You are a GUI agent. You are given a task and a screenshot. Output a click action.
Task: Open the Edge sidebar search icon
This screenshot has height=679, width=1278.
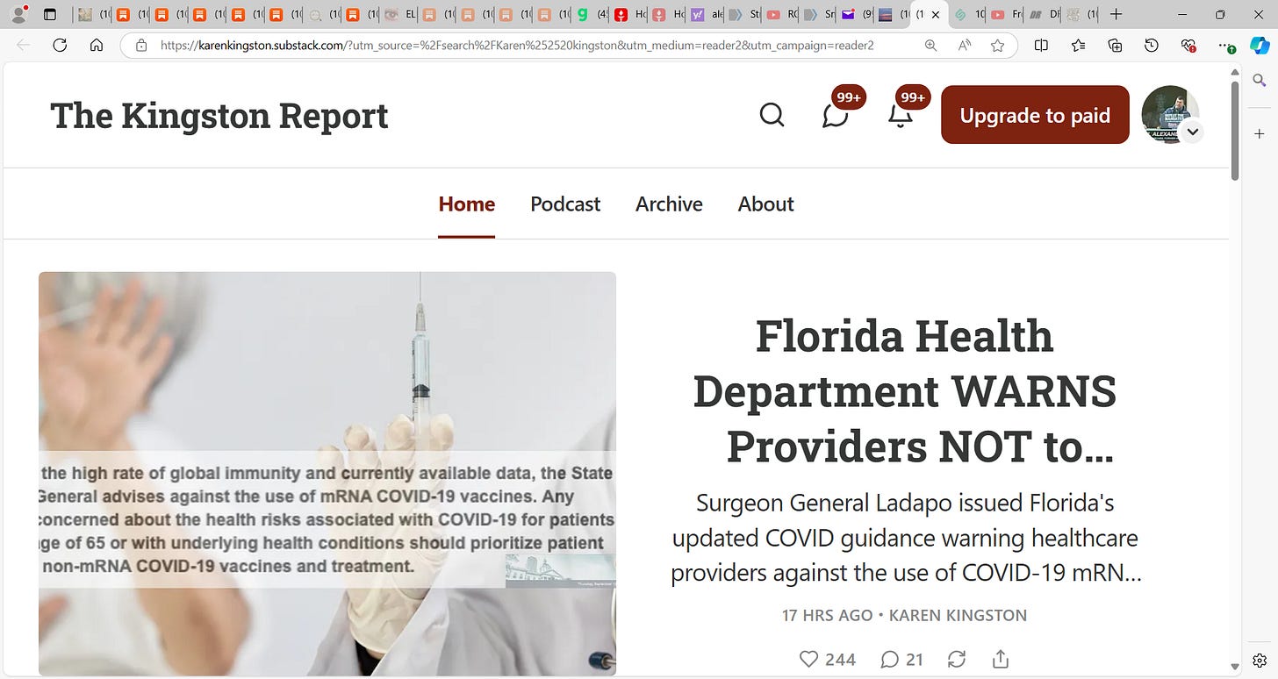1260,81
